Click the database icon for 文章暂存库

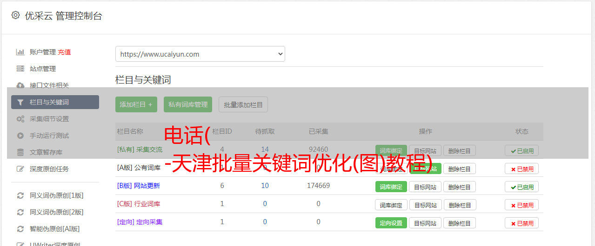[x=20, y=152]
